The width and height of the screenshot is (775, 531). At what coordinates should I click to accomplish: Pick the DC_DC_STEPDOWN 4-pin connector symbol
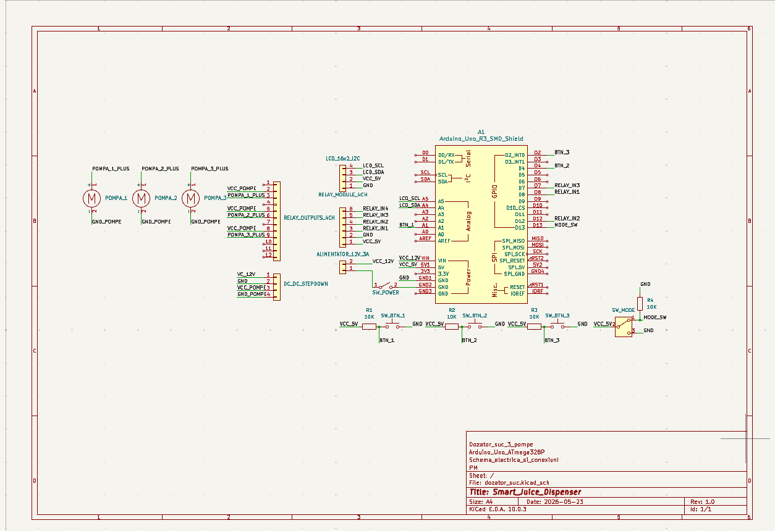[276, 287]
